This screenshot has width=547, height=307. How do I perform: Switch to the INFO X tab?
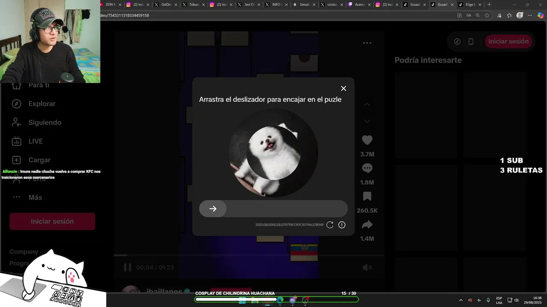point(276,5)
